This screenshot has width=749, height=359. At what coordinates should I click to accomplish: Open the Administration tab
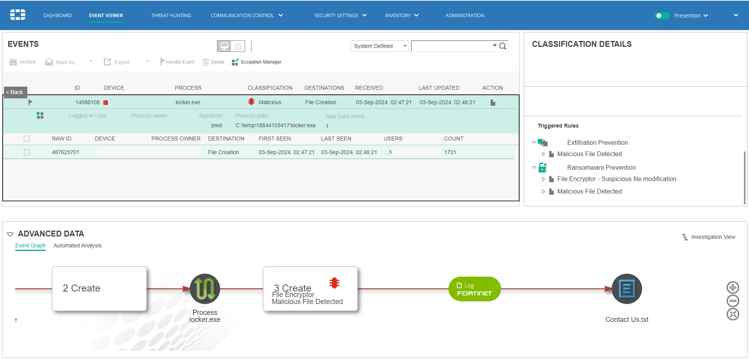pos(465,16)
